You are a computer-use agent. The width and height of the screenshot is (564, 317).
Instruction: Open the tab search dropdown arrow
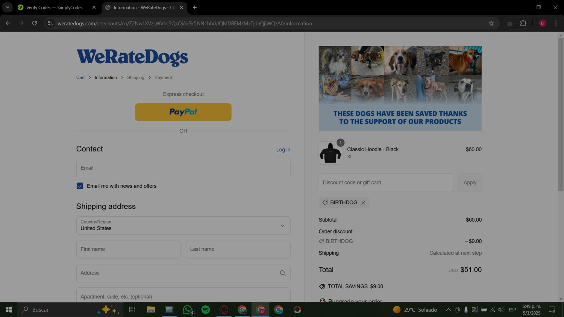pos(8,8)
